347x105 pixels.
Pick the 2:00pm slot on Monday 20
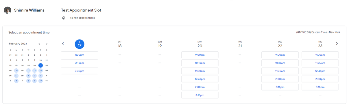(200, 87)
